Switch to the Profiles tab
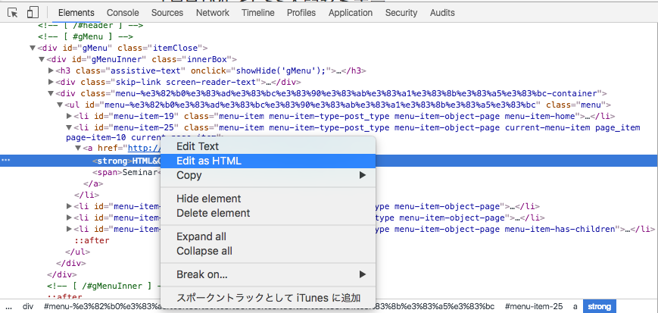Screen dimensions: 658x313 pos(301,13)
